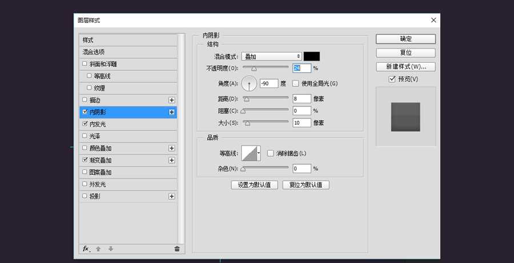Click 设置为默认值 button
Screen dimensions: 514x263
pyautogui.click(x=254, y=185)
